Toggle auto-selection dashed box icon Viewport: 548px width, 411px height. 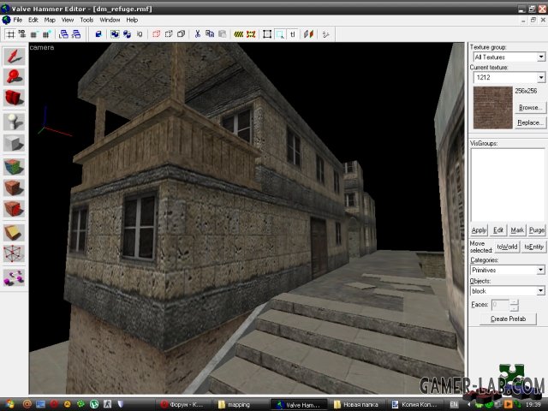click(280, 34)
